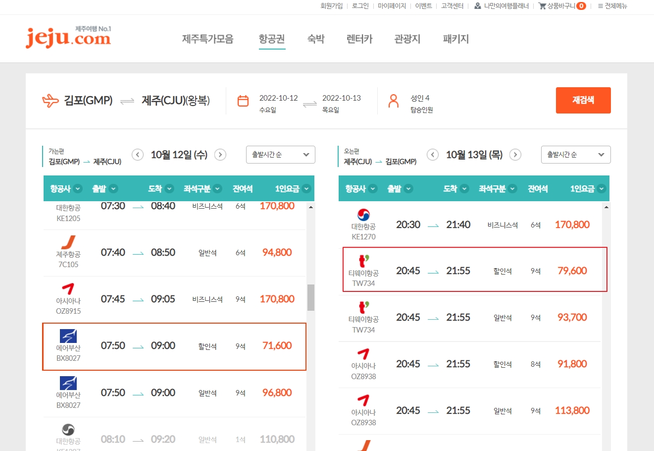Open the 관광지 menu
The height and width of the screenshot is (451, 654).
407,39
